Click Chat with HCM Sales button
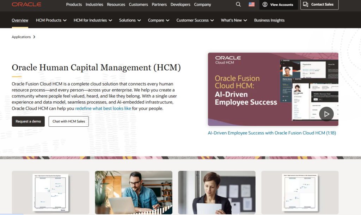Screen dimensions: 361x215 [68, 121]
